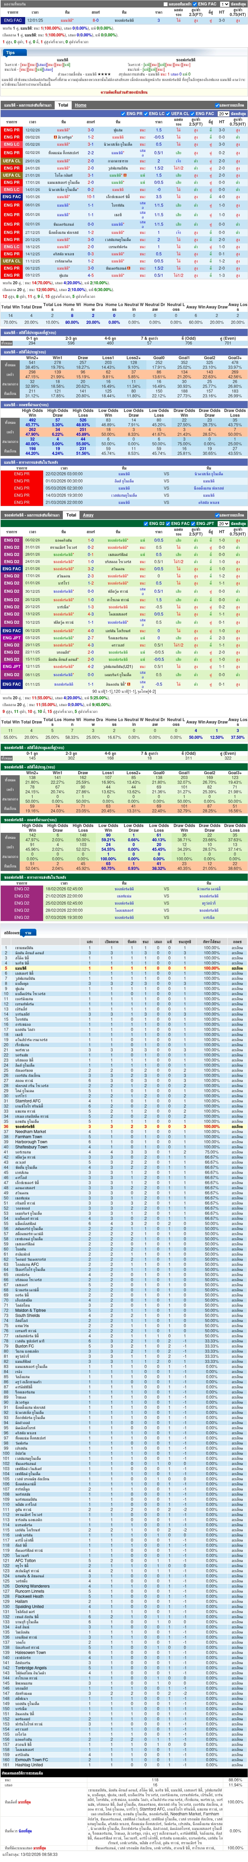Open the ENG D2 match dated 06/02/26
248x1862 pixels.
click(x=124, y=540)
